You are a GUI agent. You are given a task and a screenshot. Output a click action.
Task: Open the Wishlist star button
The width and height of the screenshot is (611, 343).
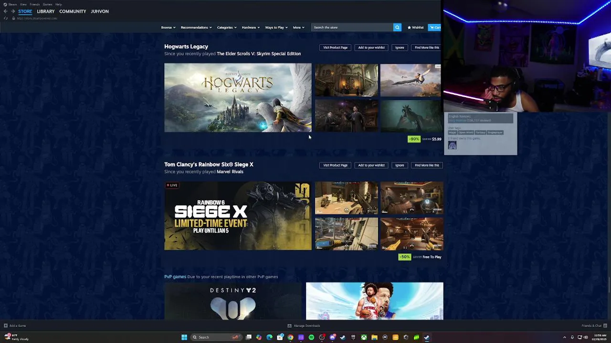[415, 28]
